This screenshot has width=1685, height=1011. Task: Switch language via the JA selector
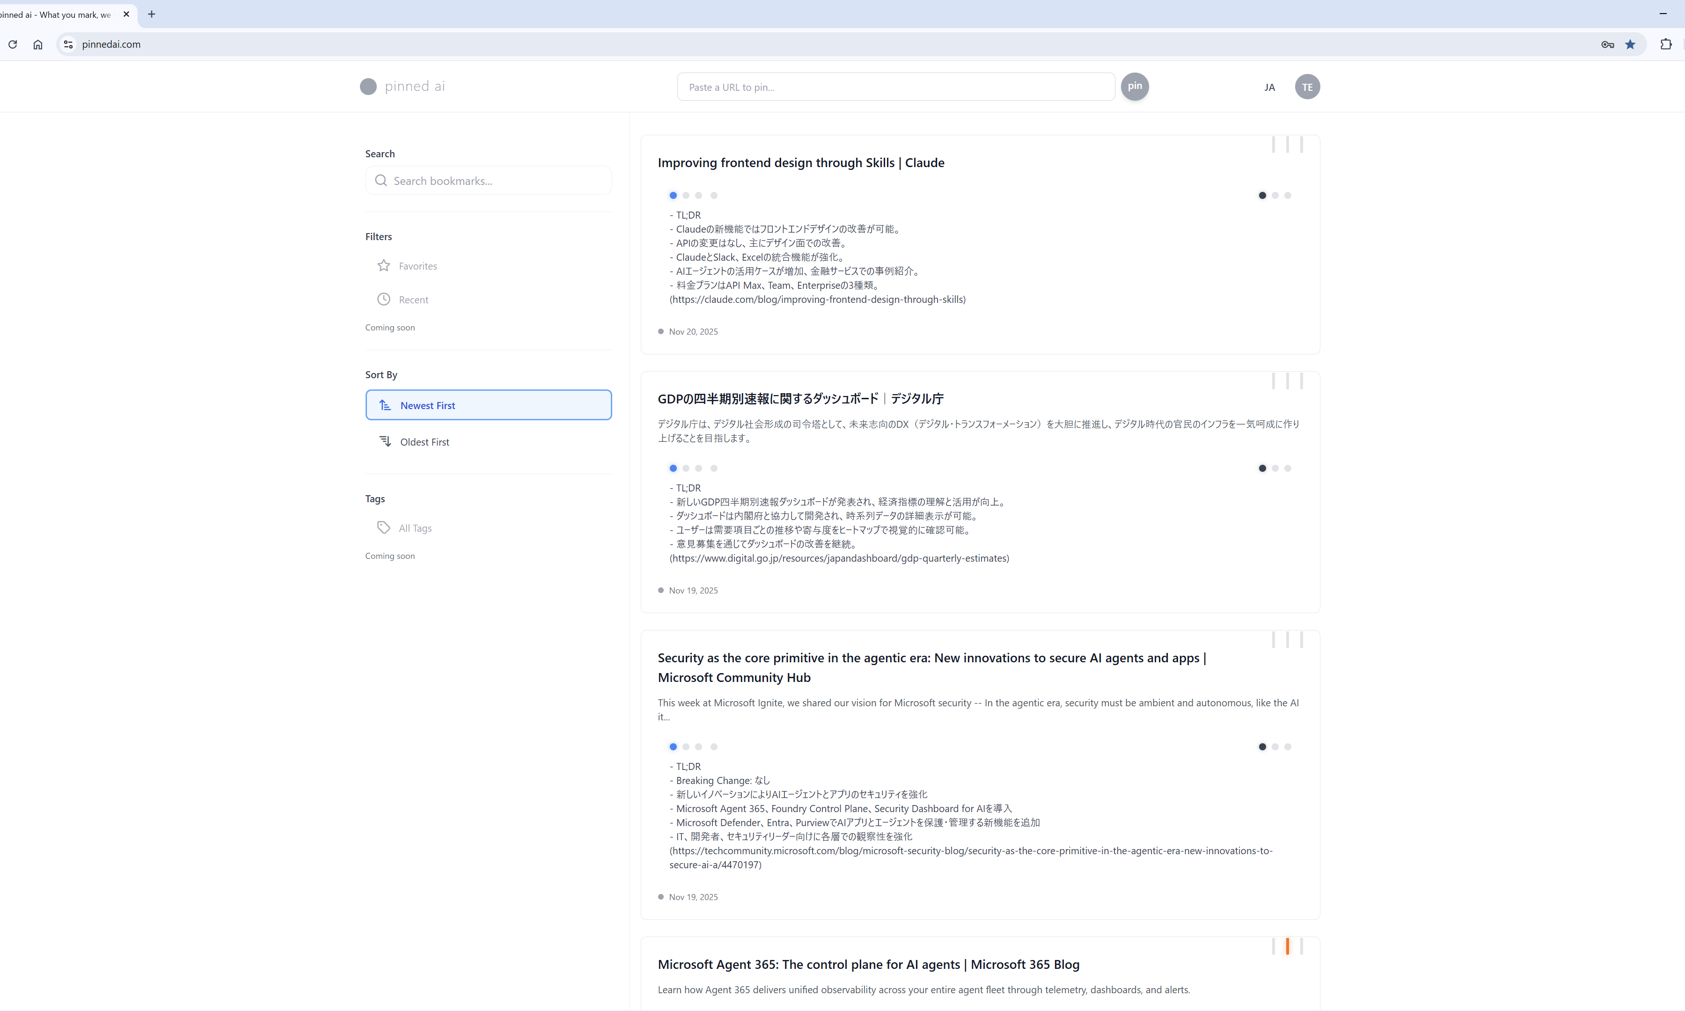pyautogui.click(x=1269, y=87)
